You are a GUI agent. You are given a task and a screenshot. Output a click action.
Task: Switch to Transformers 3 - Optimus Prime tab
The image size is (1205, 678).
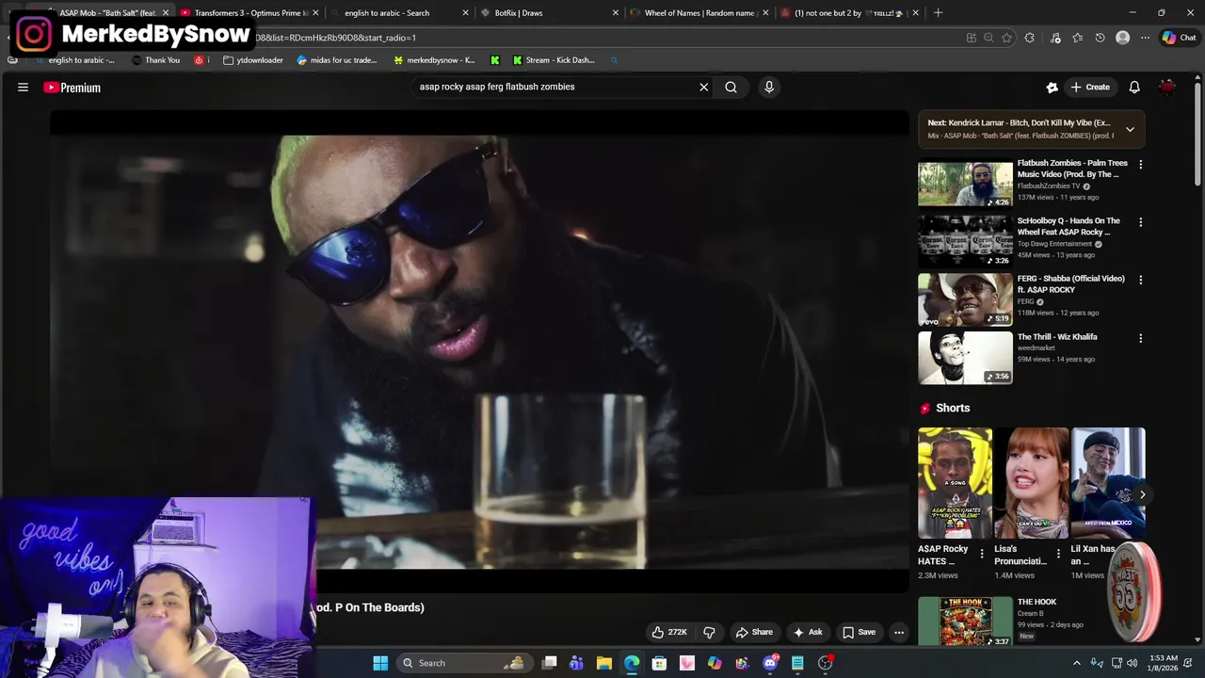[250, 12]
